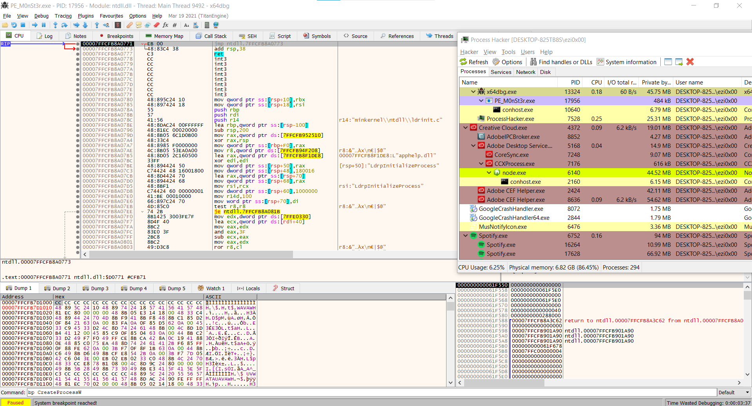The width and height of the screenshot is (752, 406).
Task: Click the dump pane scroll down arrow
Action: pyautogui.click(x=450, y=383)
